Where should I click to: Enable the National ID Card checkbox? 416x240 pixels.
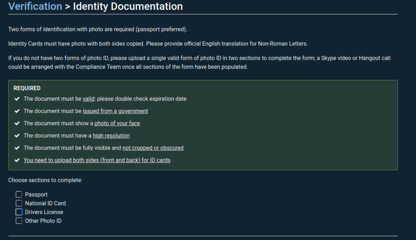point(19,203)
